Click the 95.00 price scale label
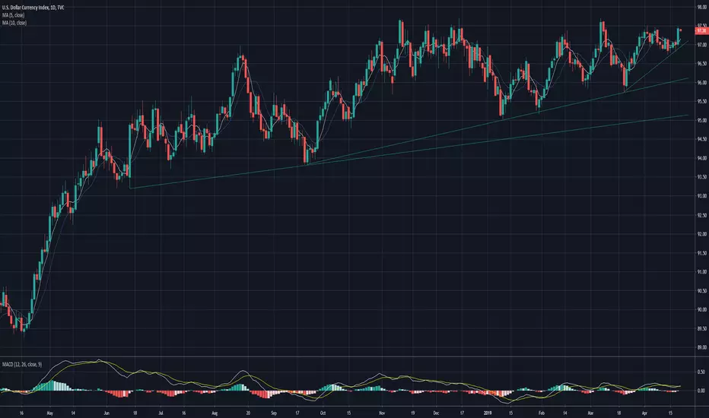 [x=702, y=121]
